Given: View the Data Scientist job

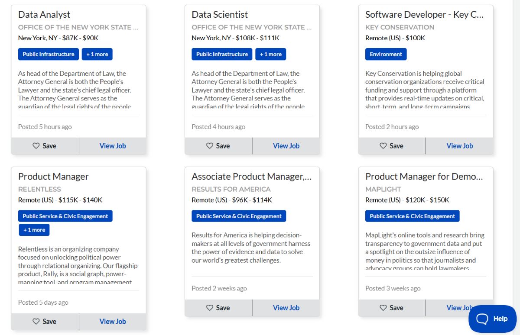Looking at the screenshot, I should 286,146.
